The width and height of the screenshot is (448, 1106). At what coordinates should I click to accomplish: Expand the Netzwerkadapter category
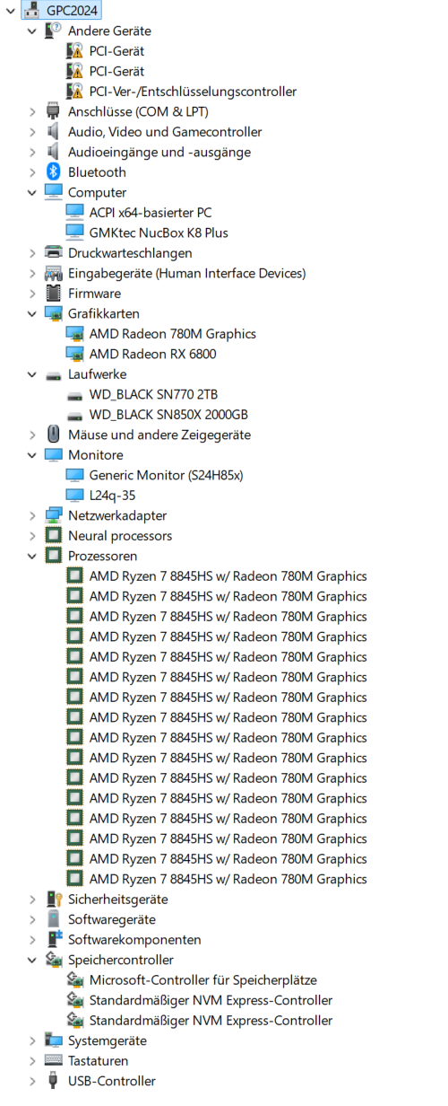point(32,515)
